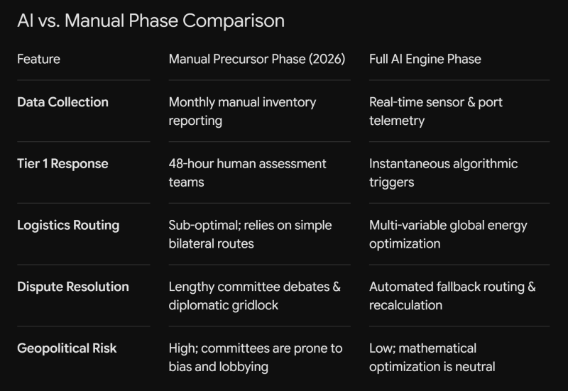
Task: Select the Tier 1 Response row label
Action: tap(62, 164)
